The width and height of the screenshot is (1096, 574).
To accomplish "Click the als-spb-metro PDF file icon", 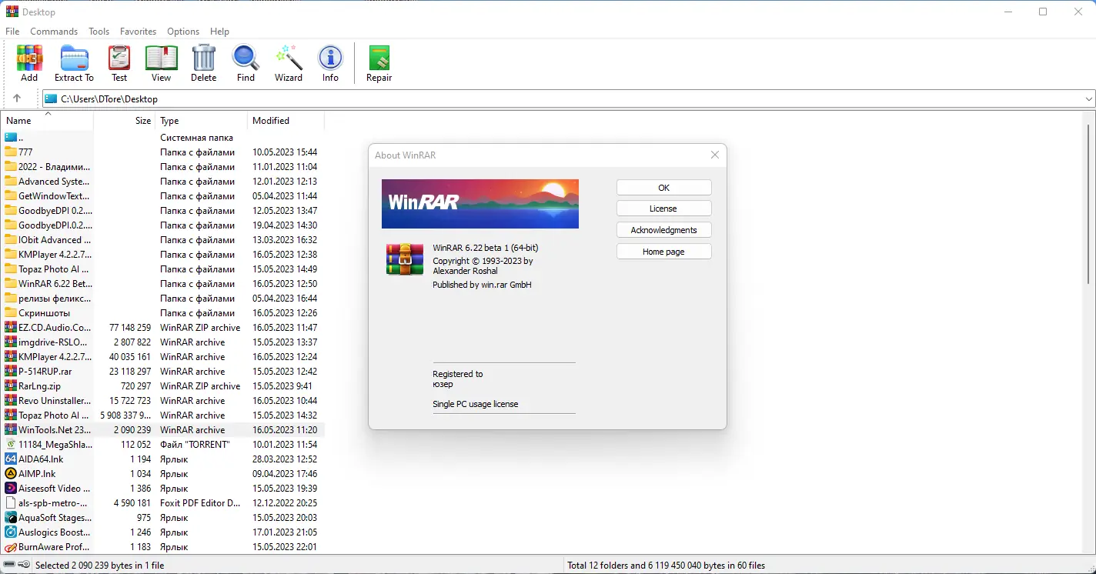I will click(11, 503).
